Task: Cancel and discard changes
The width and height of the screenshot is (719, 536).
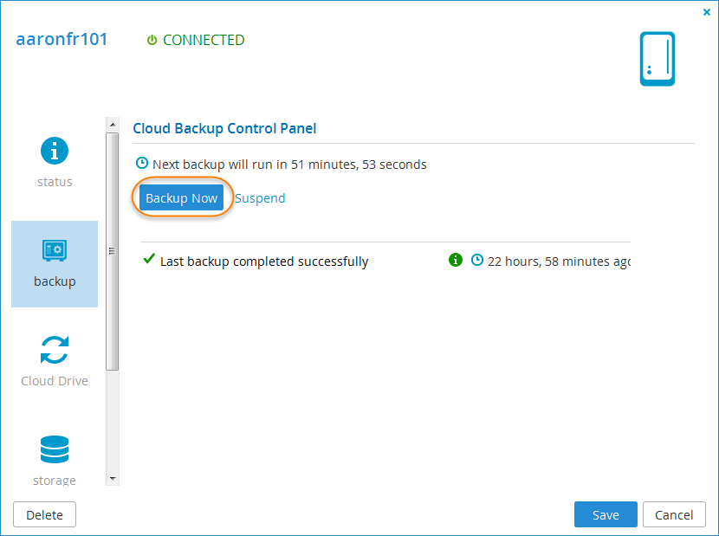Action: (674, 514)
